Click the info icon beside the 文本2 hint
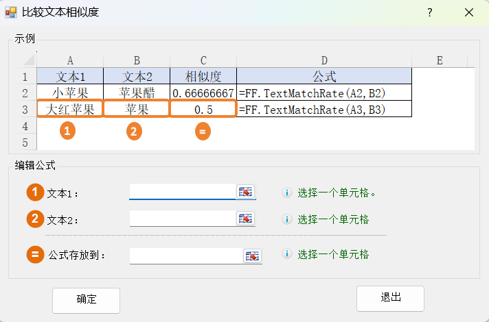489x322 pixels. 288,220
